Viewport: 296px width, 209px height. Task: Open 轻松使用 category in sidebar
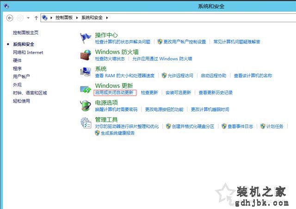tap(21, 101)
